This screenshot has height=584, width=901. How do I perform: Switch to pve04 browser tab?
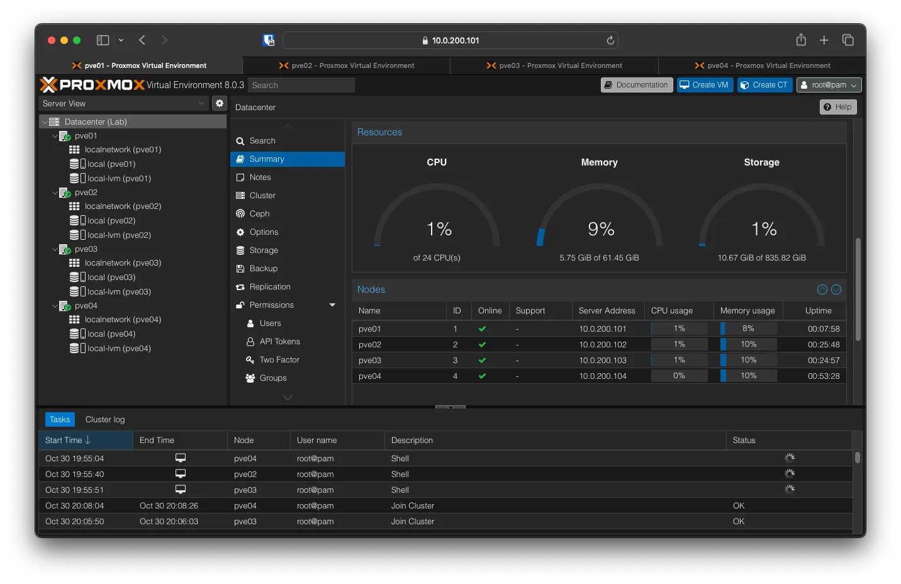(762, 65)
